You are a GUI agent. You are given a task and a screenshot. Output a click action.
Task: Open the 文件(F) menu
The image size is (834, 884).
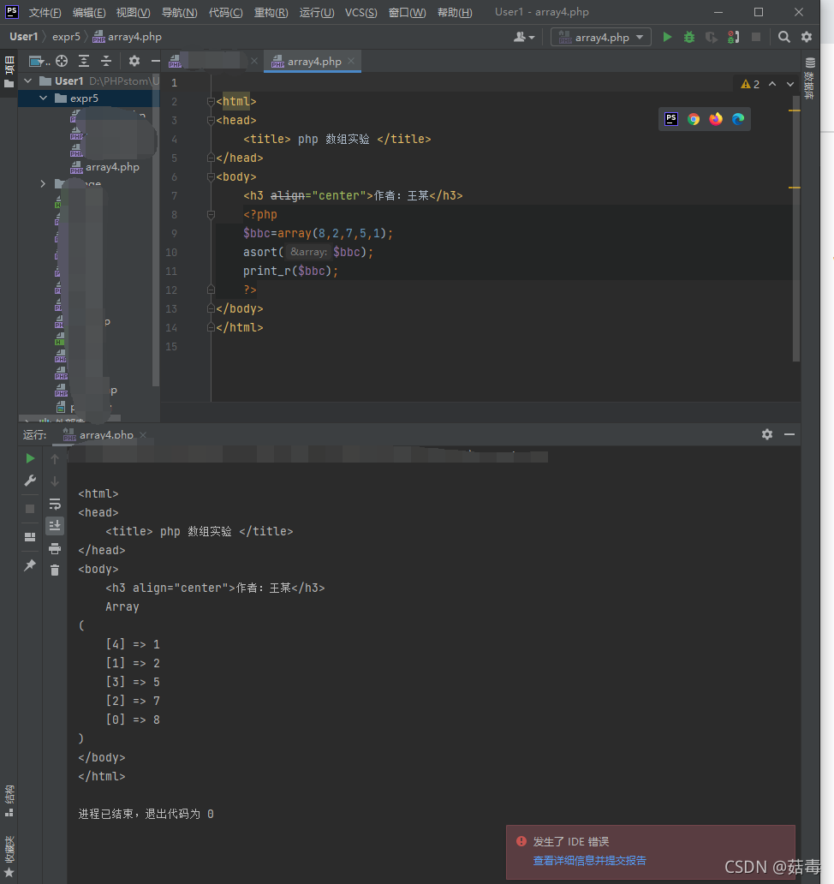point(45,12)
